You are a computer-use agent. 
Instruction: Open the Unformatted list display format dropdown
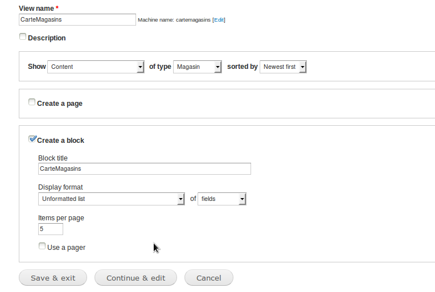111,199
